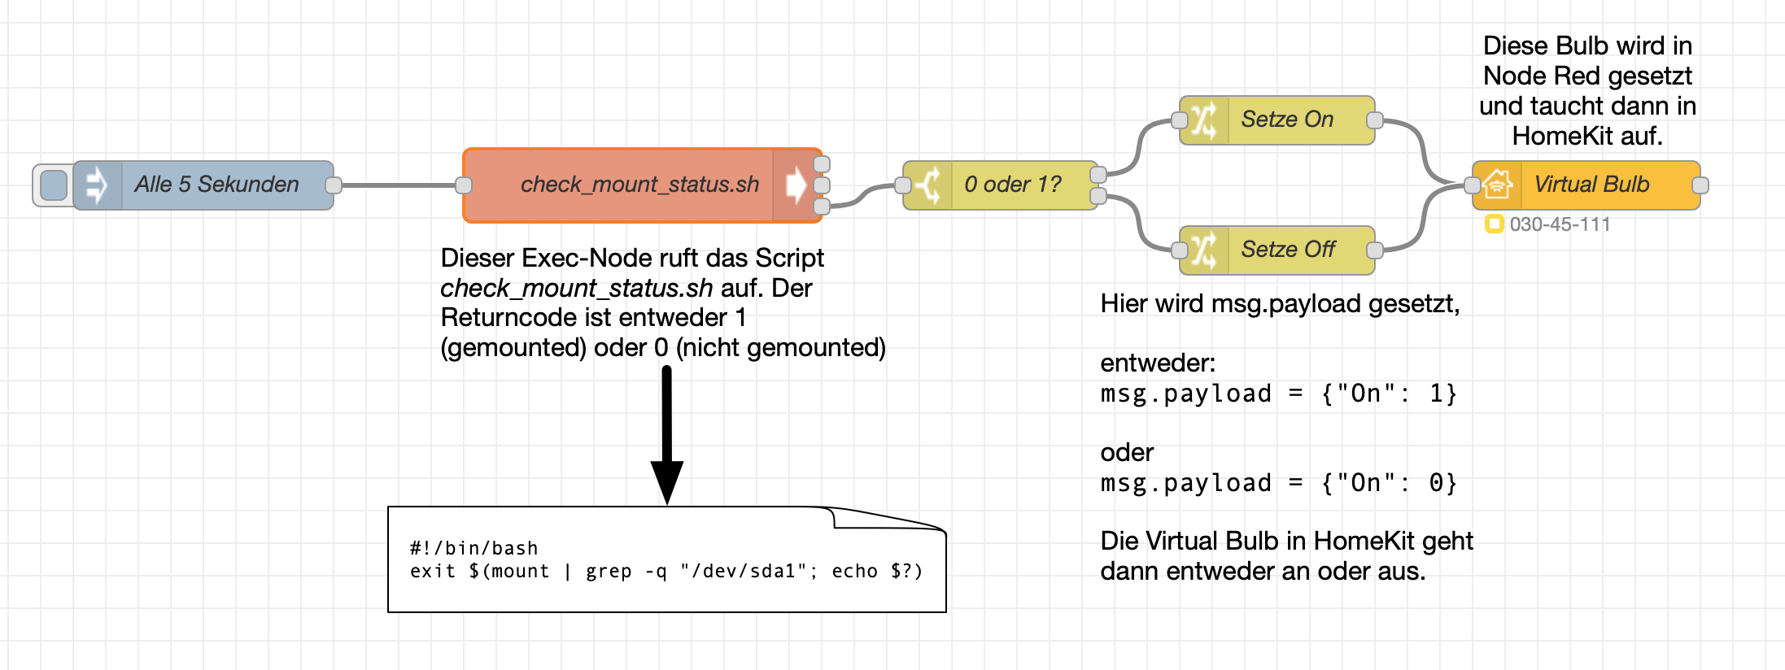Click the exec node arrow icon
The image size is (1785, 670).
796,185
